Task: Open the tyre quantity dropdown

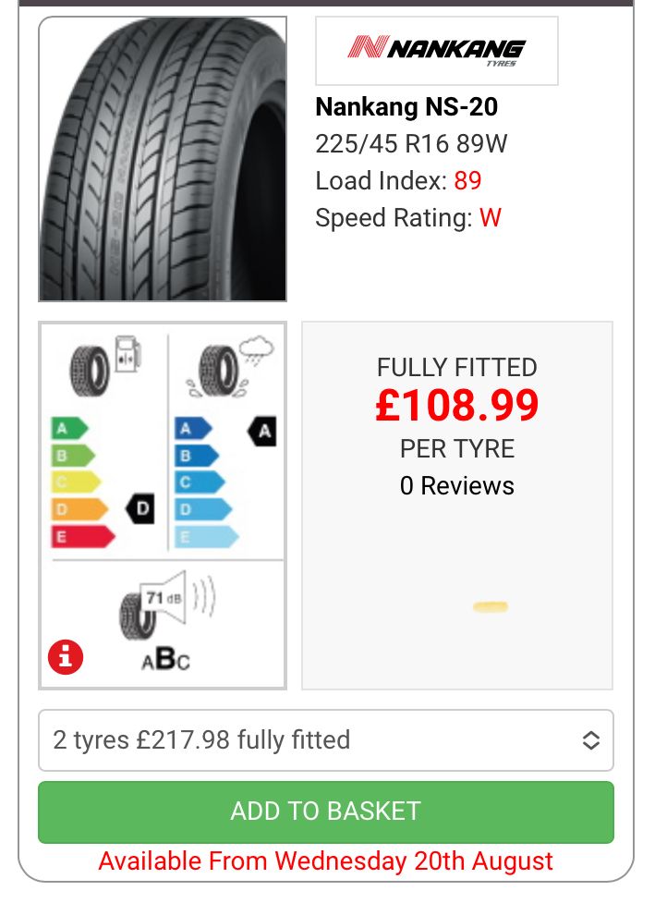Action: (325, 740)
